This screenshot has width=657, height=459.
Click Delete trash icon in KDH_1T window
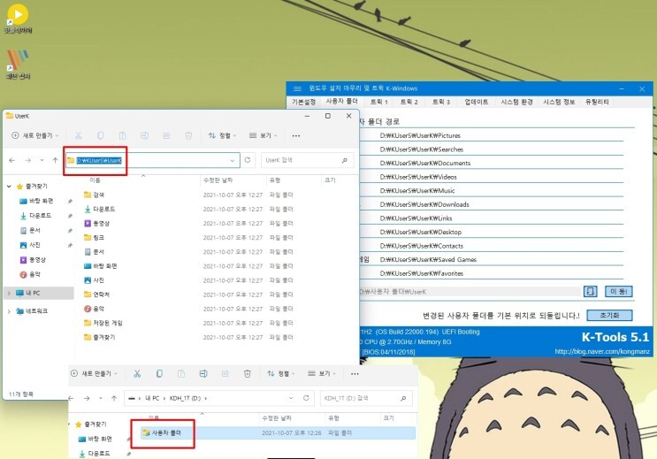[x=248, y=373]
